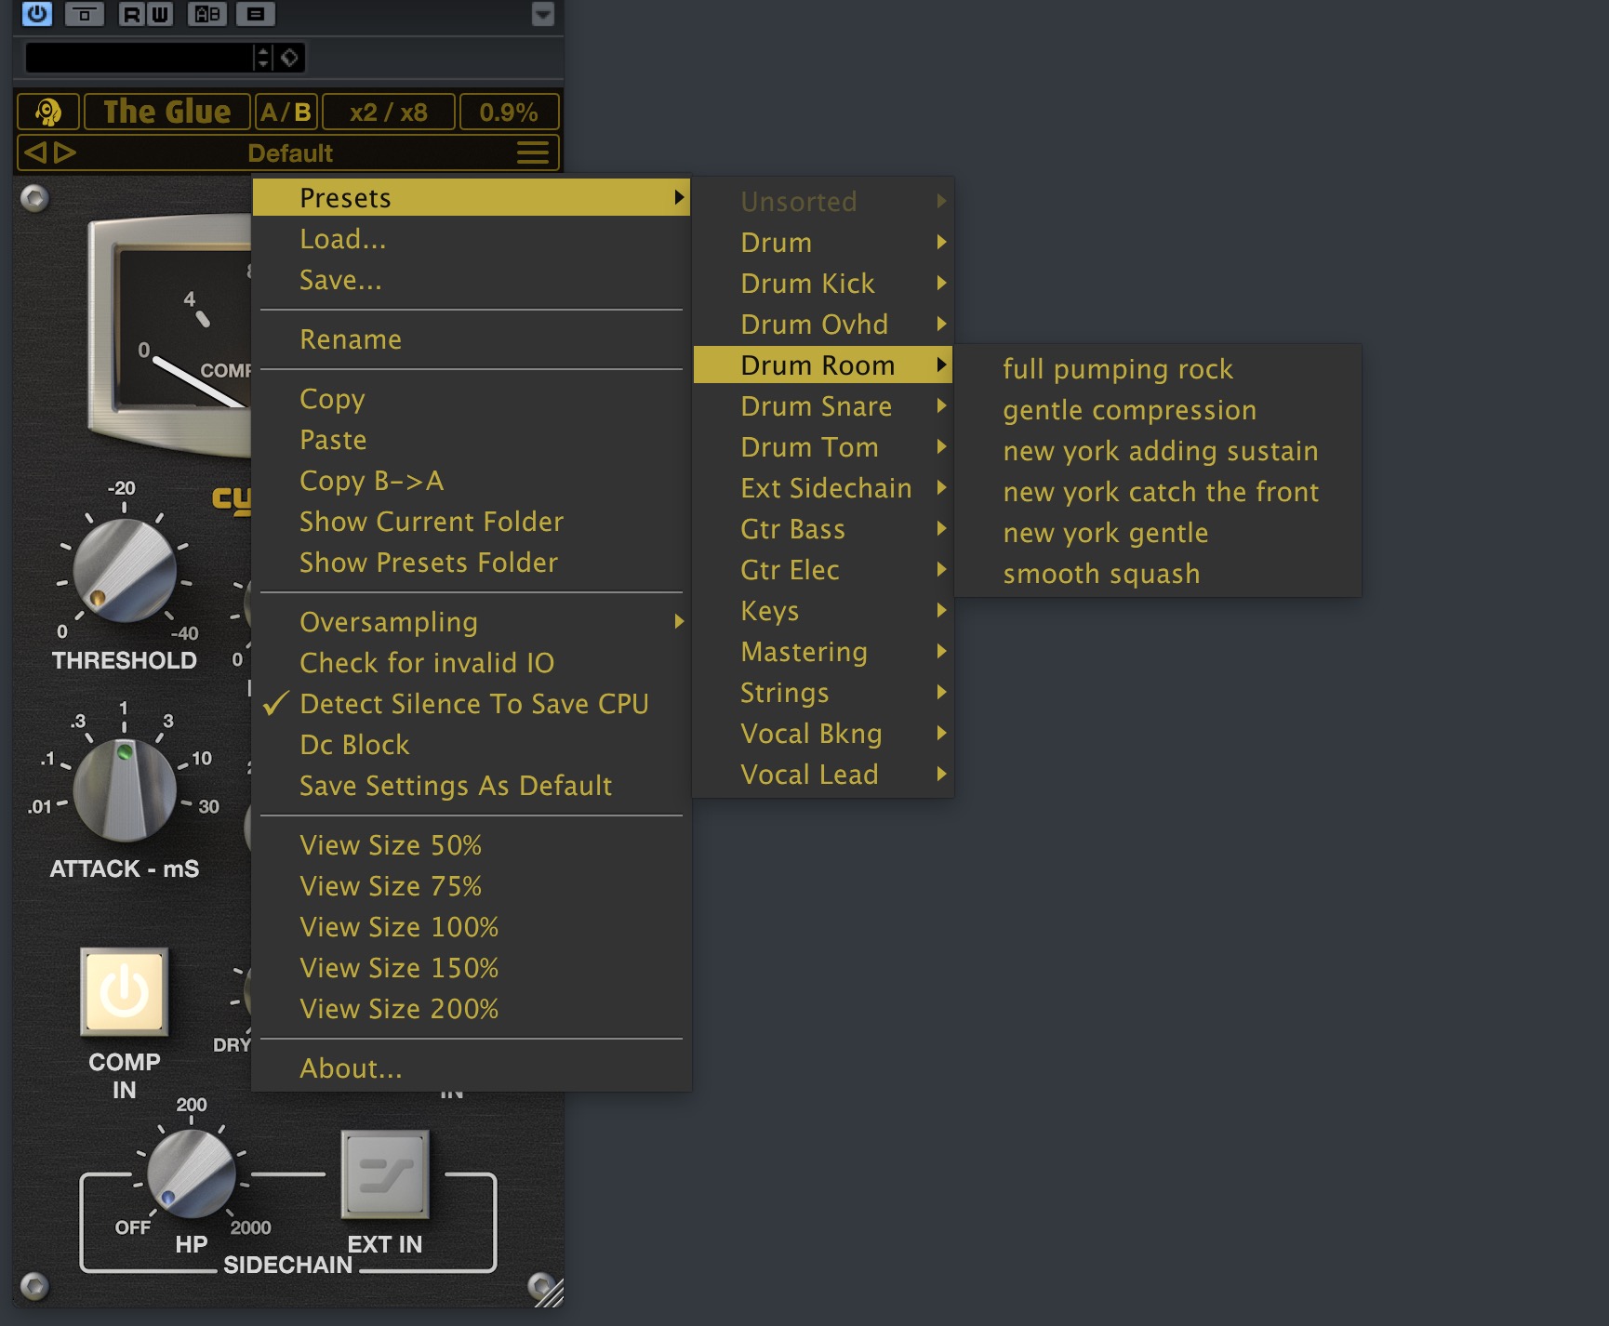The width and height of the screenshot is (1609, 1326).
Task: Open the host preset management icon
Action: [256, 14]
